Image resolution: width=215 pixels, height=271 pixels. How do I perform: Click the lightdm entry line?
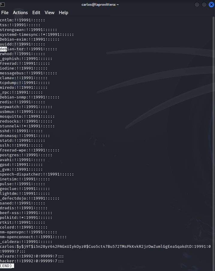[x=25, y=194]
